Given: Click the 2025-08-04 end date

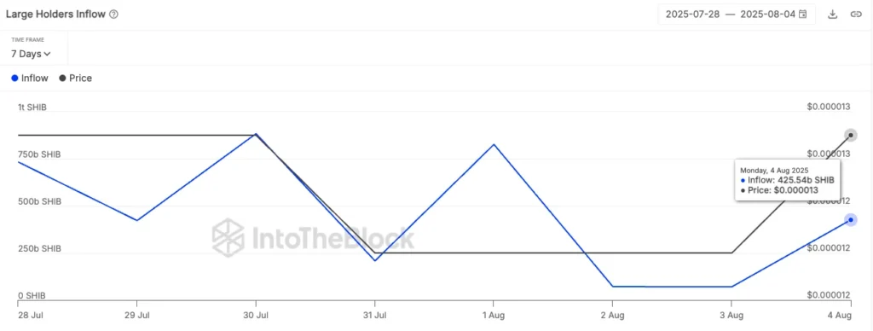Looking at the screenshot, I should pyautogui.click(x=768, y=15).
